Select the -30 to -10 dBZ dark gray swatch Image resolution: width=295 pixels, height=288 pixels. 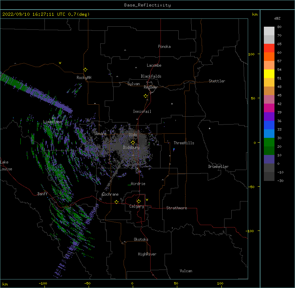(x=269, y=176)
